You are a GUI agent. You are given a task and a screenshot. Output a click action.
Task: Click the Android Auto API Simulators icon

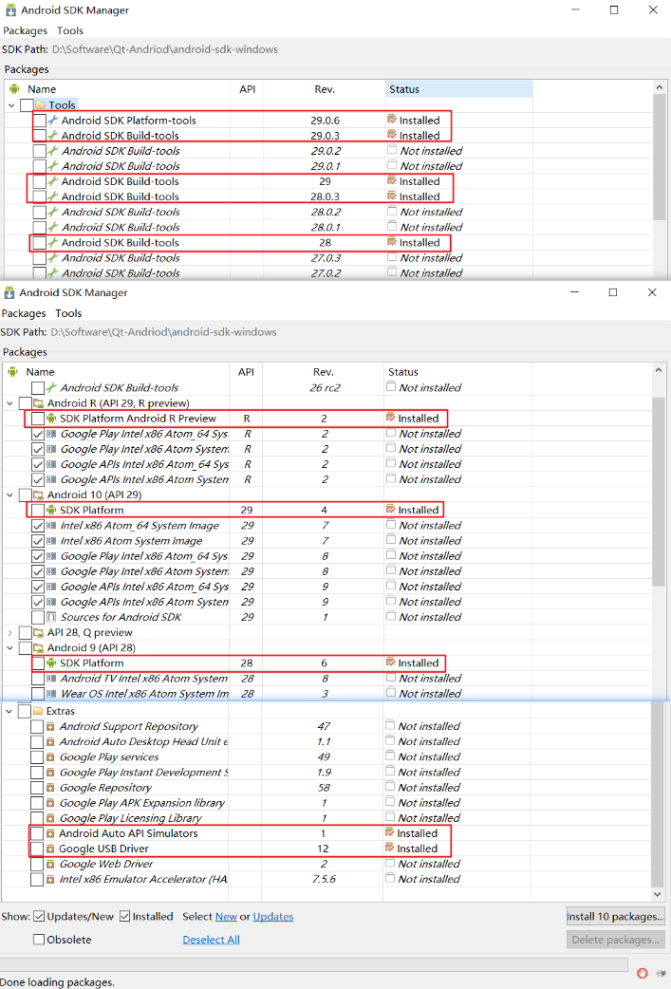point(51,833)
